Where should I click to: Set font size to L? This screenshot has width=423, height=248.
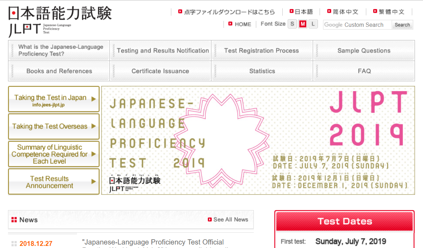click(x=313, y=24)
